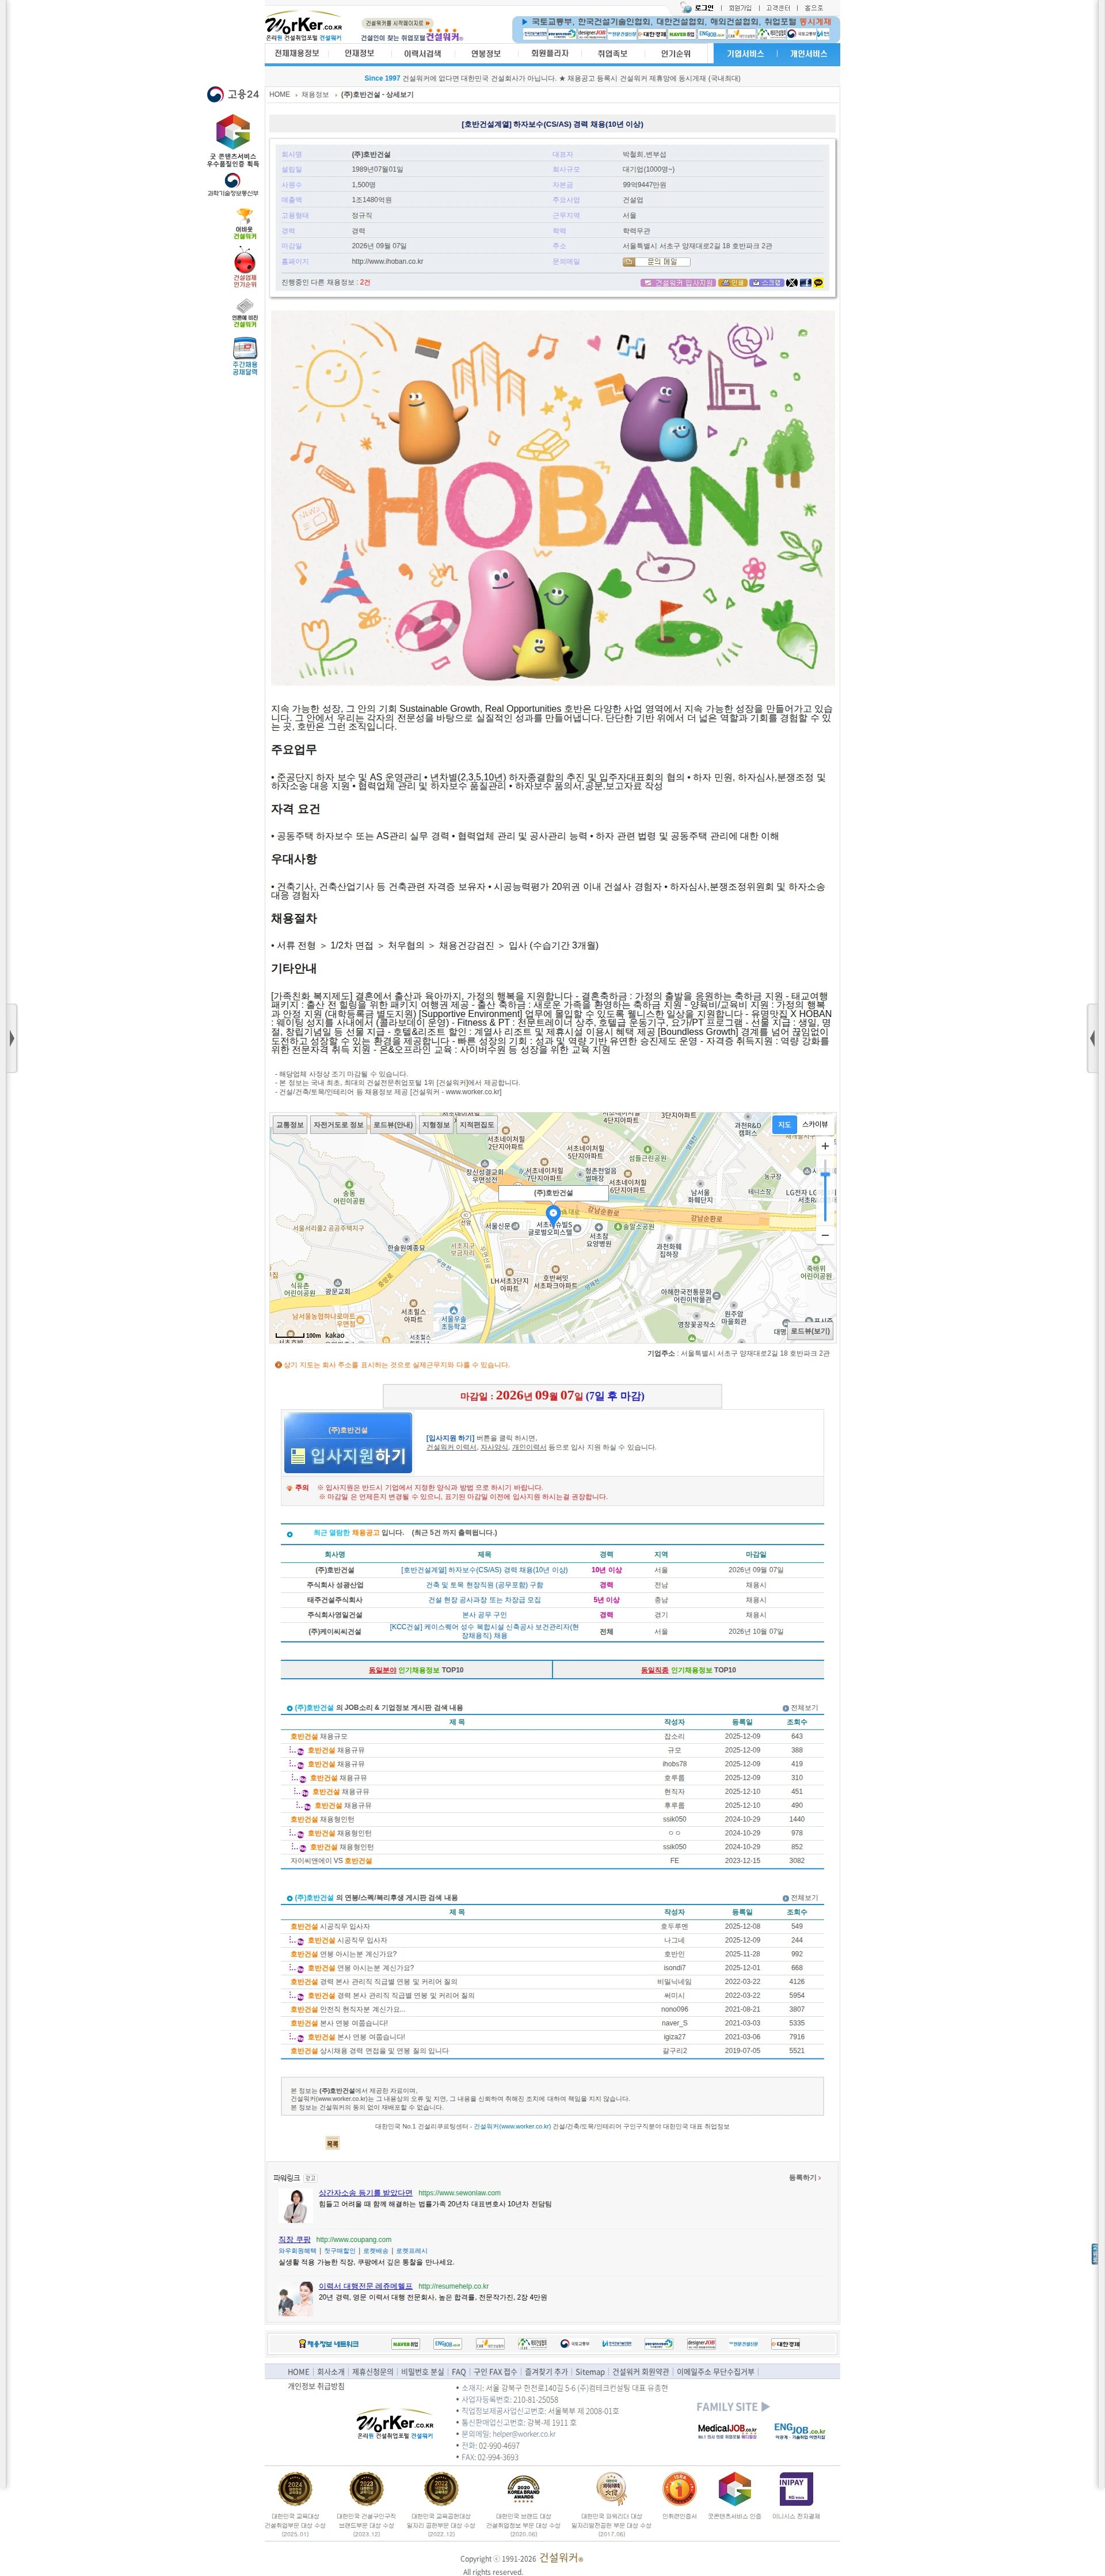Open the right side panel arrow
1105x2576 pixels.
[1093, 1038]
